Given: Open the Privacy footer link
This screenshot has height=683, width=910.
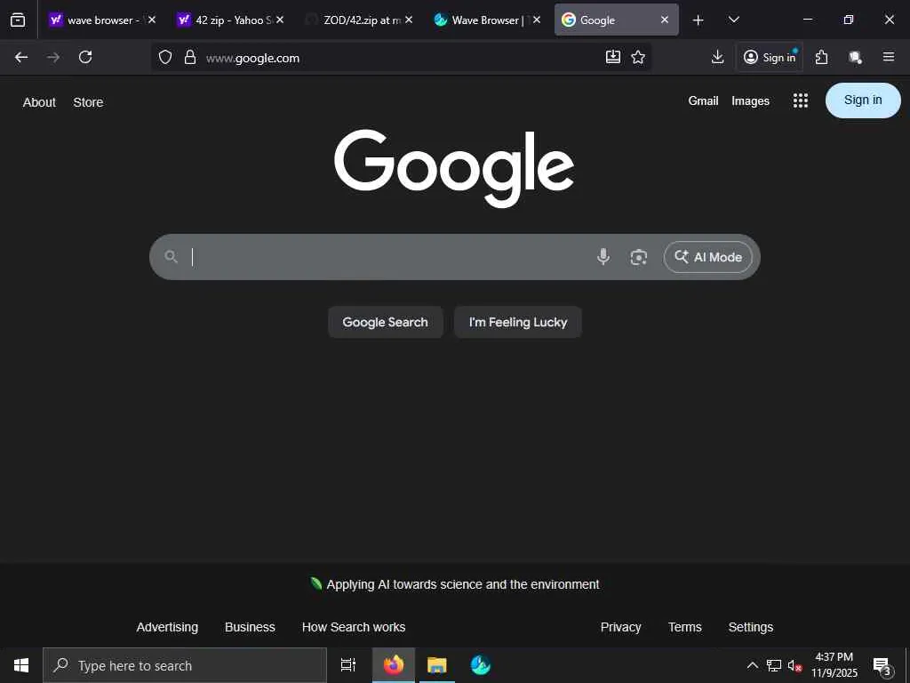Looking at the screenshot, I should tap(620, 627).
